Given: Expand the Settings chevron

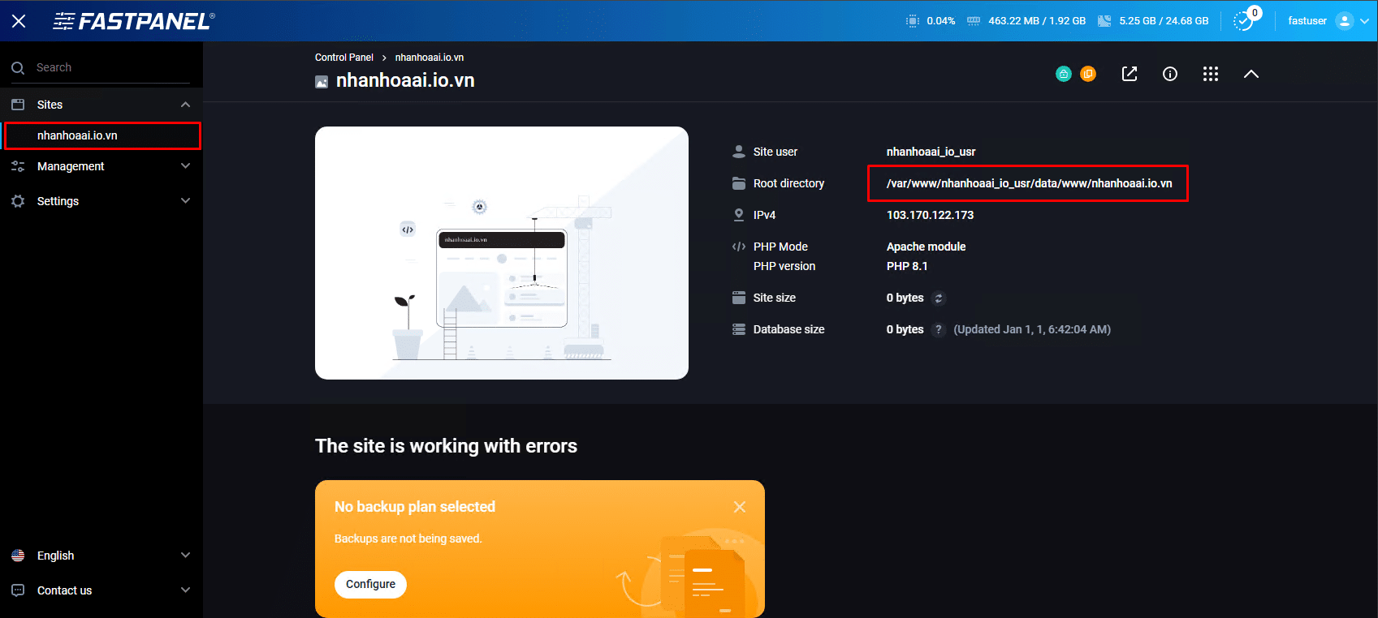Looking at the screenshot, I should pyautogui.click(x=185, y=201).
